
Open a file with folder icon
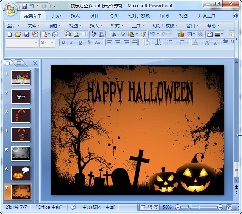tap(18, 34)
